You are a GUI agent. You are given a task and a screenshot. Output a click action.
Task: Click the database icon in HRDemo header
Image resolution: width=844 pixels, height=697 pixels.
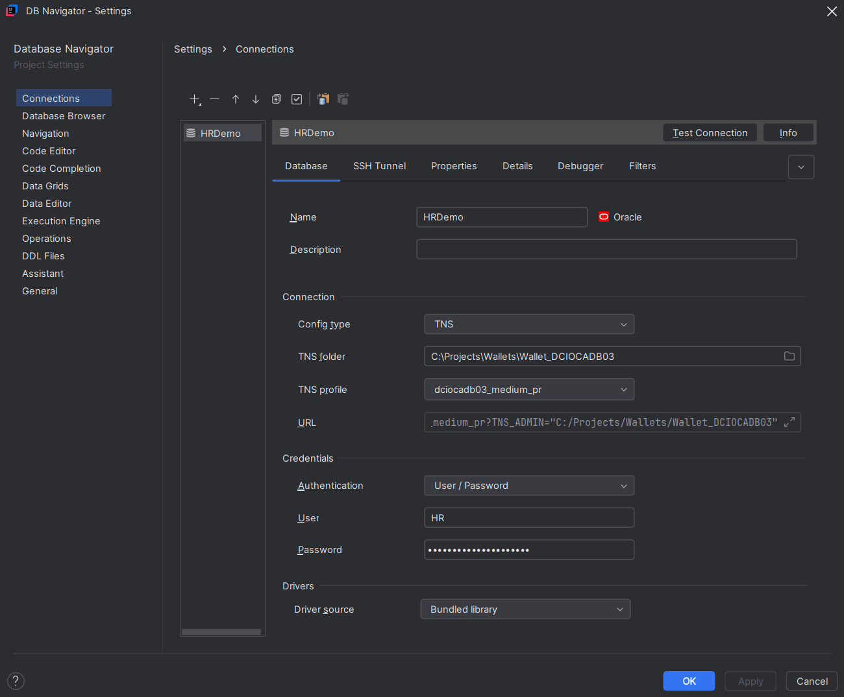pos(284,132)
